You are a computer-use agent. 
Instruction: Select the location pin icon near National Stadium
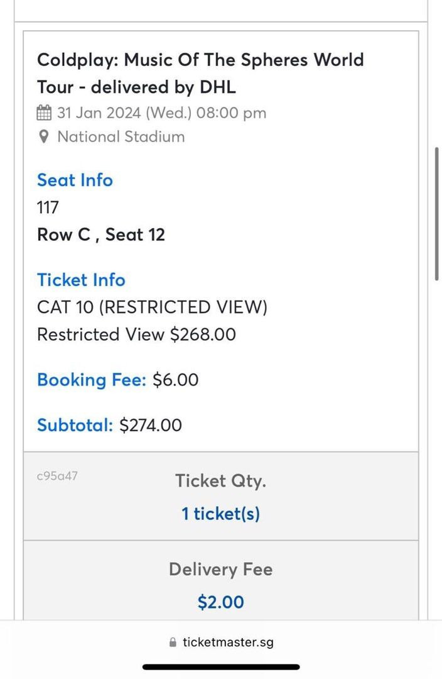pos(43,136)
